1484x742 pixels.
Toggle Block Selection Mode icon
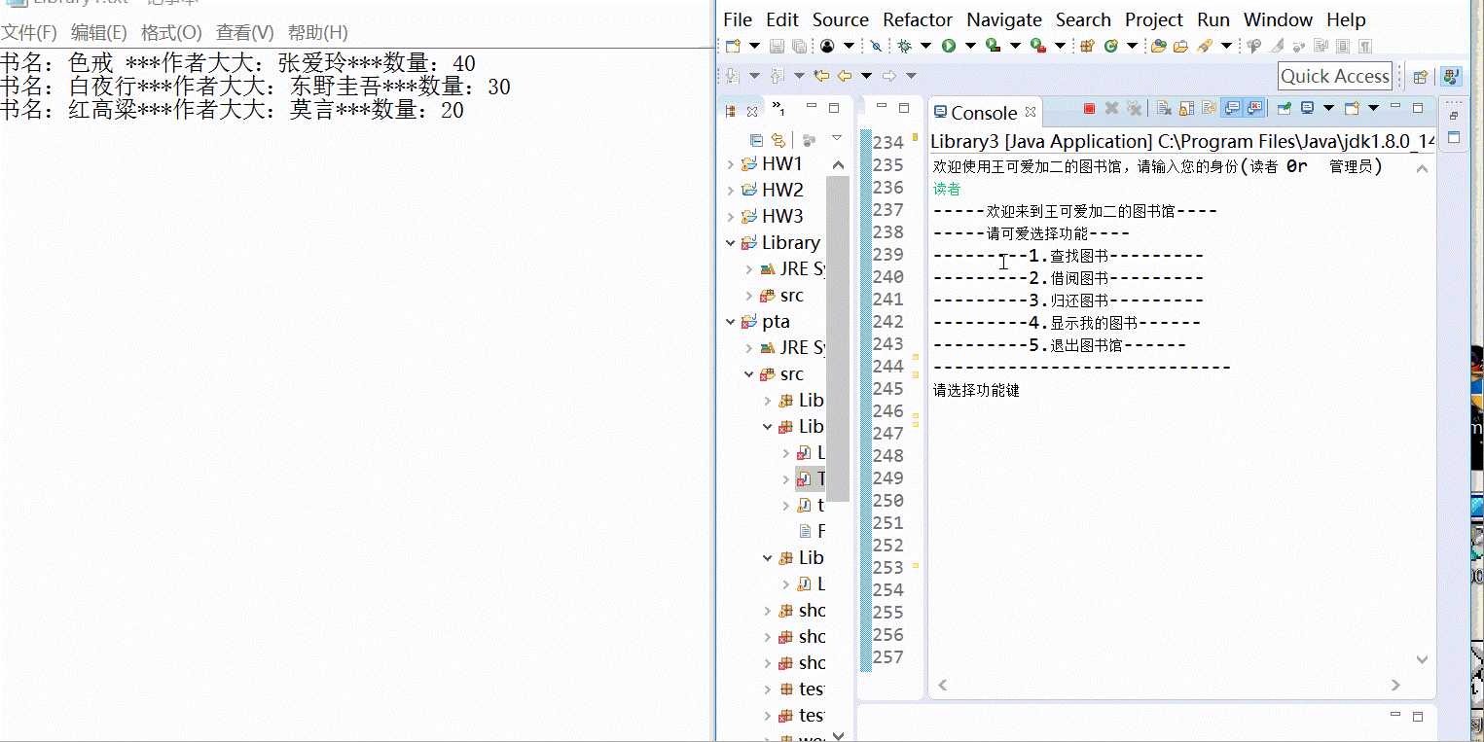(x=1343, y=46)
